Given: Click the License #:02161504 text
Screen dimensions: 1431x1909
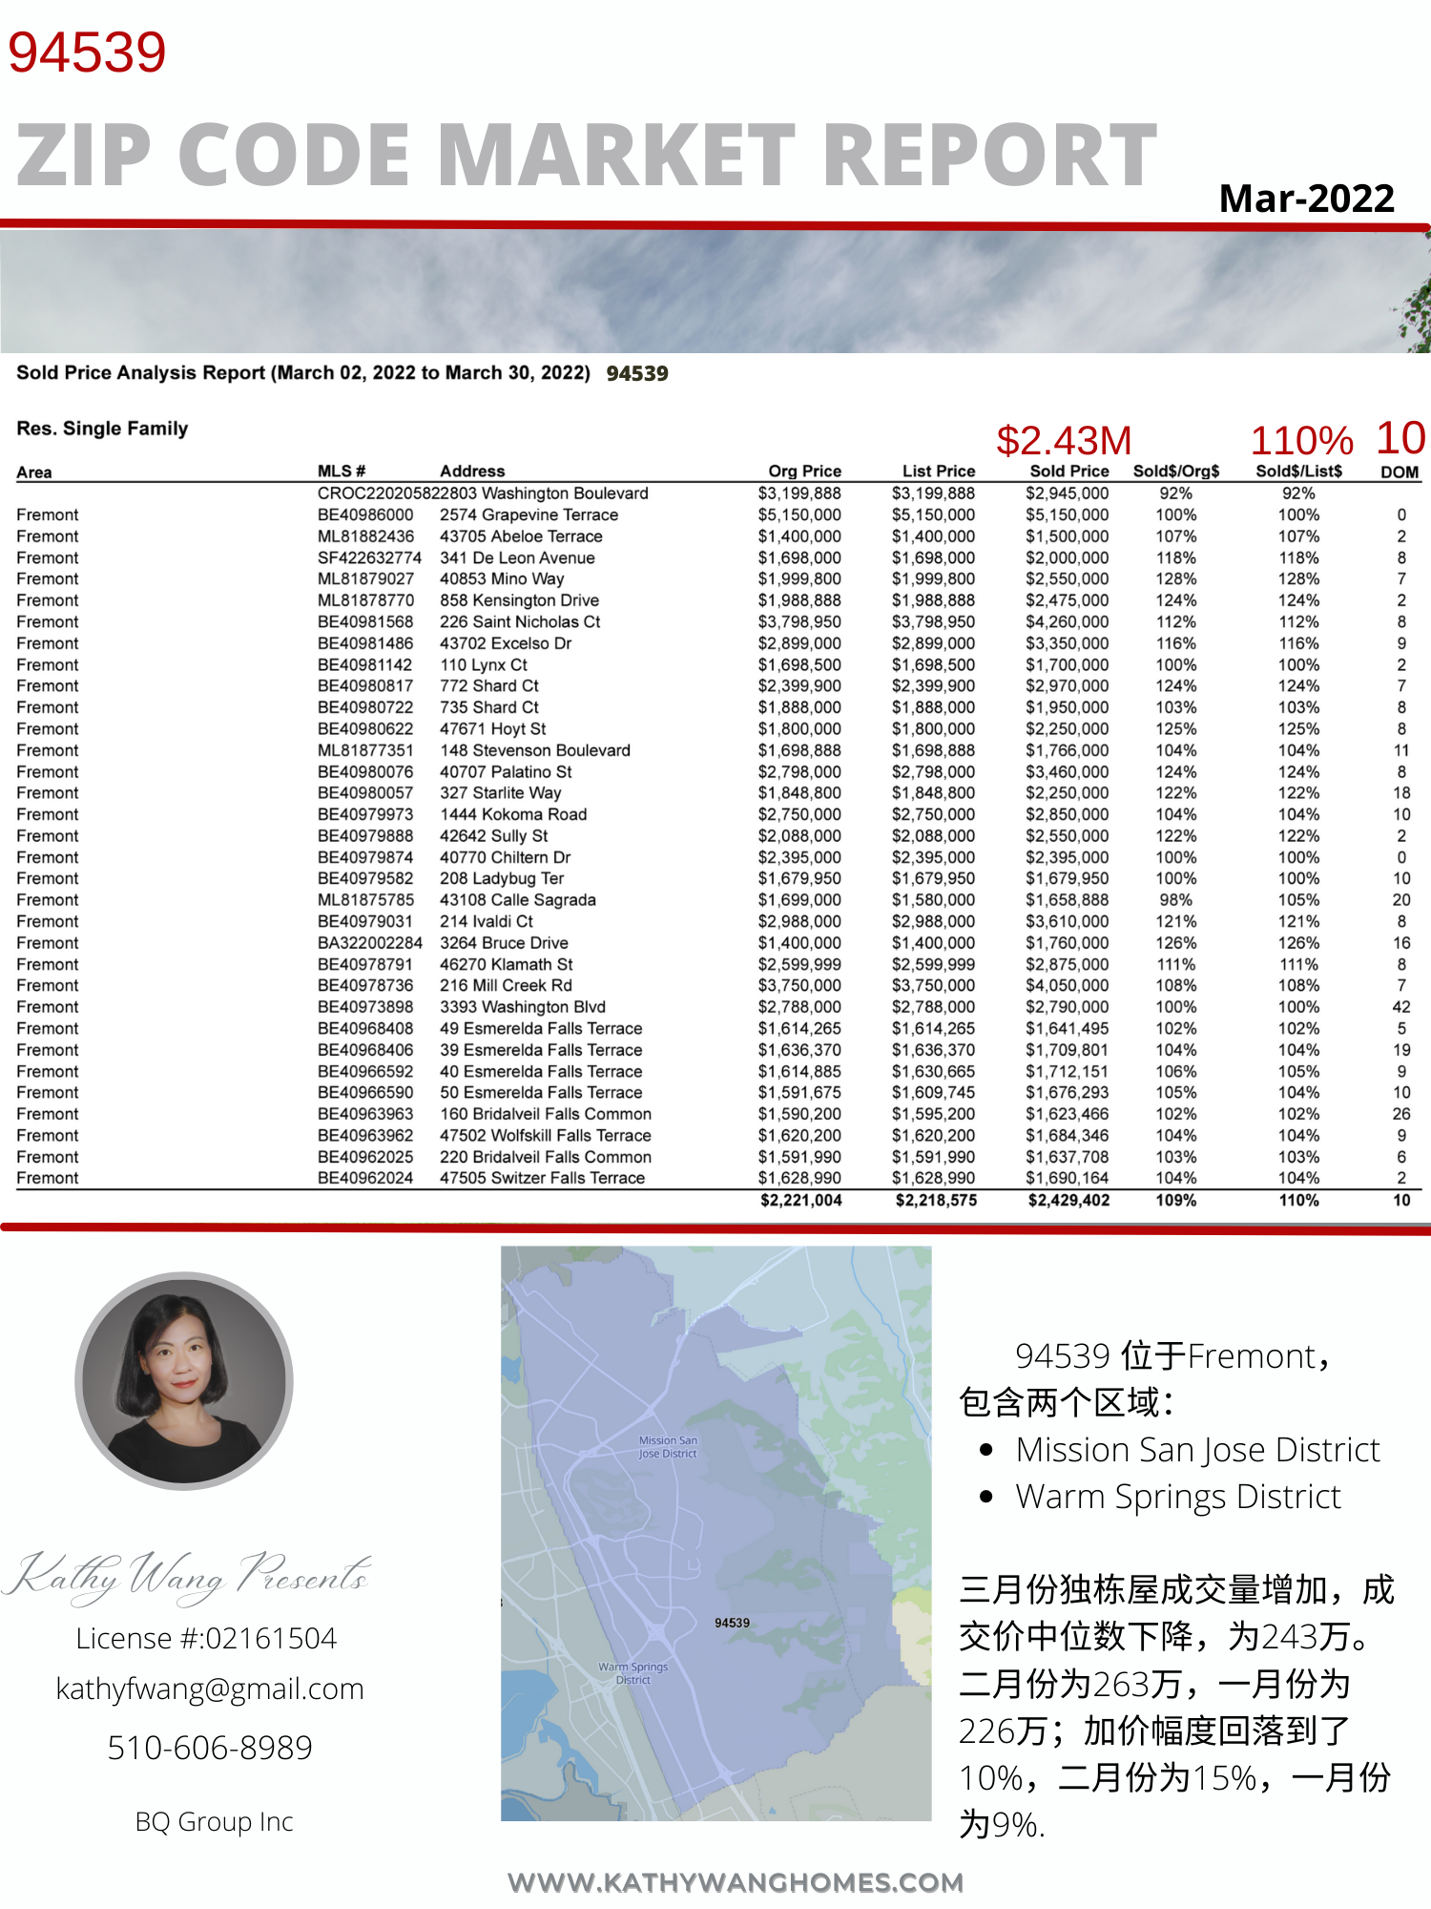Looking at the screenshot, I should (x=206, y=1638).
